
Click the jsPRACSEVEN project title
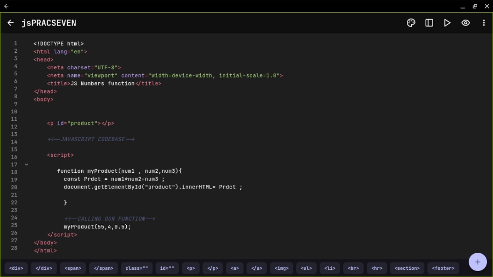coord(49,23)
